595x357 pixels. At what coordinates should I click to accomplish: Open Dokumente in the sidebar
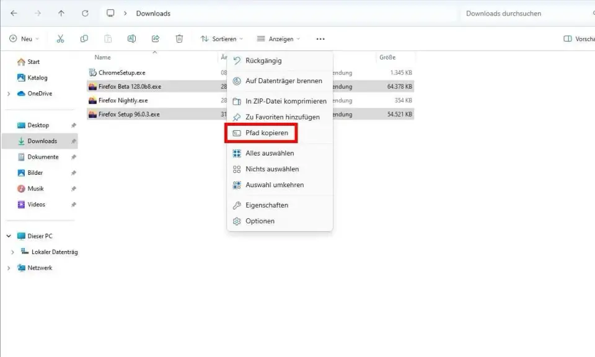(38, 157)
